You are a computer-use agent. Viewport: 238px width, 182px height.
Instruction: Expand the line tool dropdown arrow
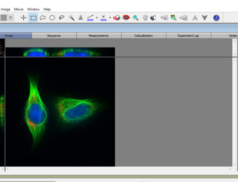coord(97,18)
